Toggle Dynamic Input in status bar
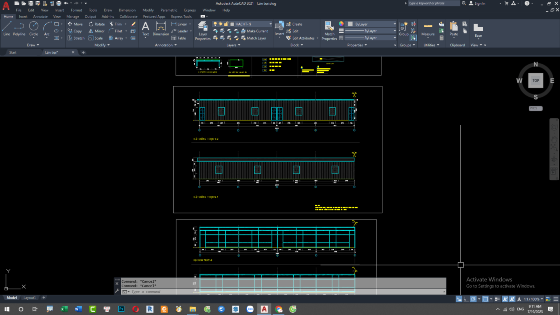Viewport: 560px width, 315px height. (459, 299)
